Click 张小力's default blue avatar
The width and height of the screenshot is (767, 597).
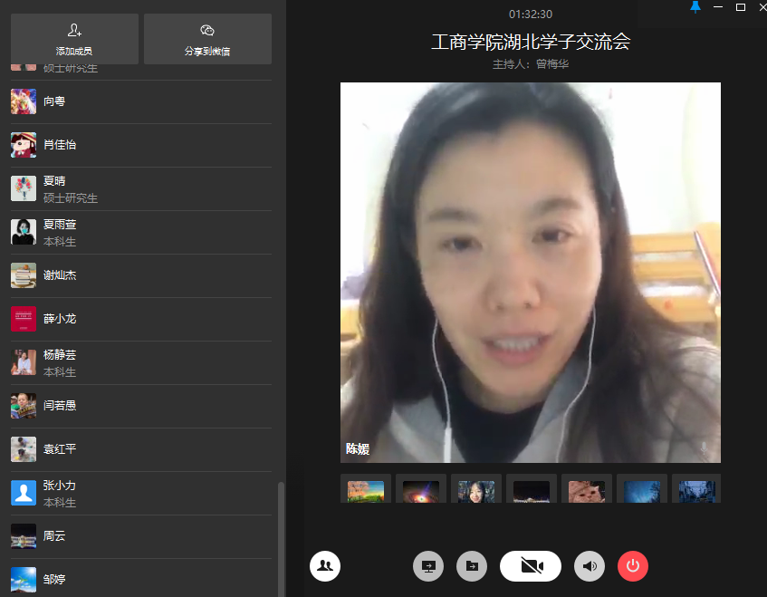[x=24, y=493]
